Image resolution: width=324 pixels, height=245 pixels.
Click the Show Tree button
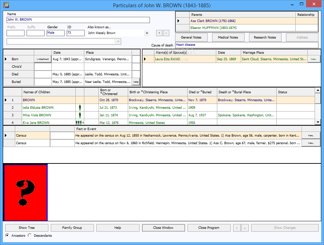click(27, 228)
